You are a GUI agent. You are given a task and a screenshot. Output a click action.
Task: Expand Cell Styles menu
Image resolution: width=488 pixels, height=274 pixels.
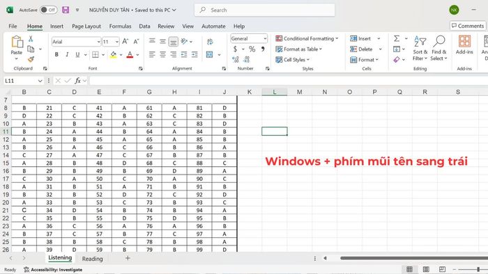coord(293,60)
